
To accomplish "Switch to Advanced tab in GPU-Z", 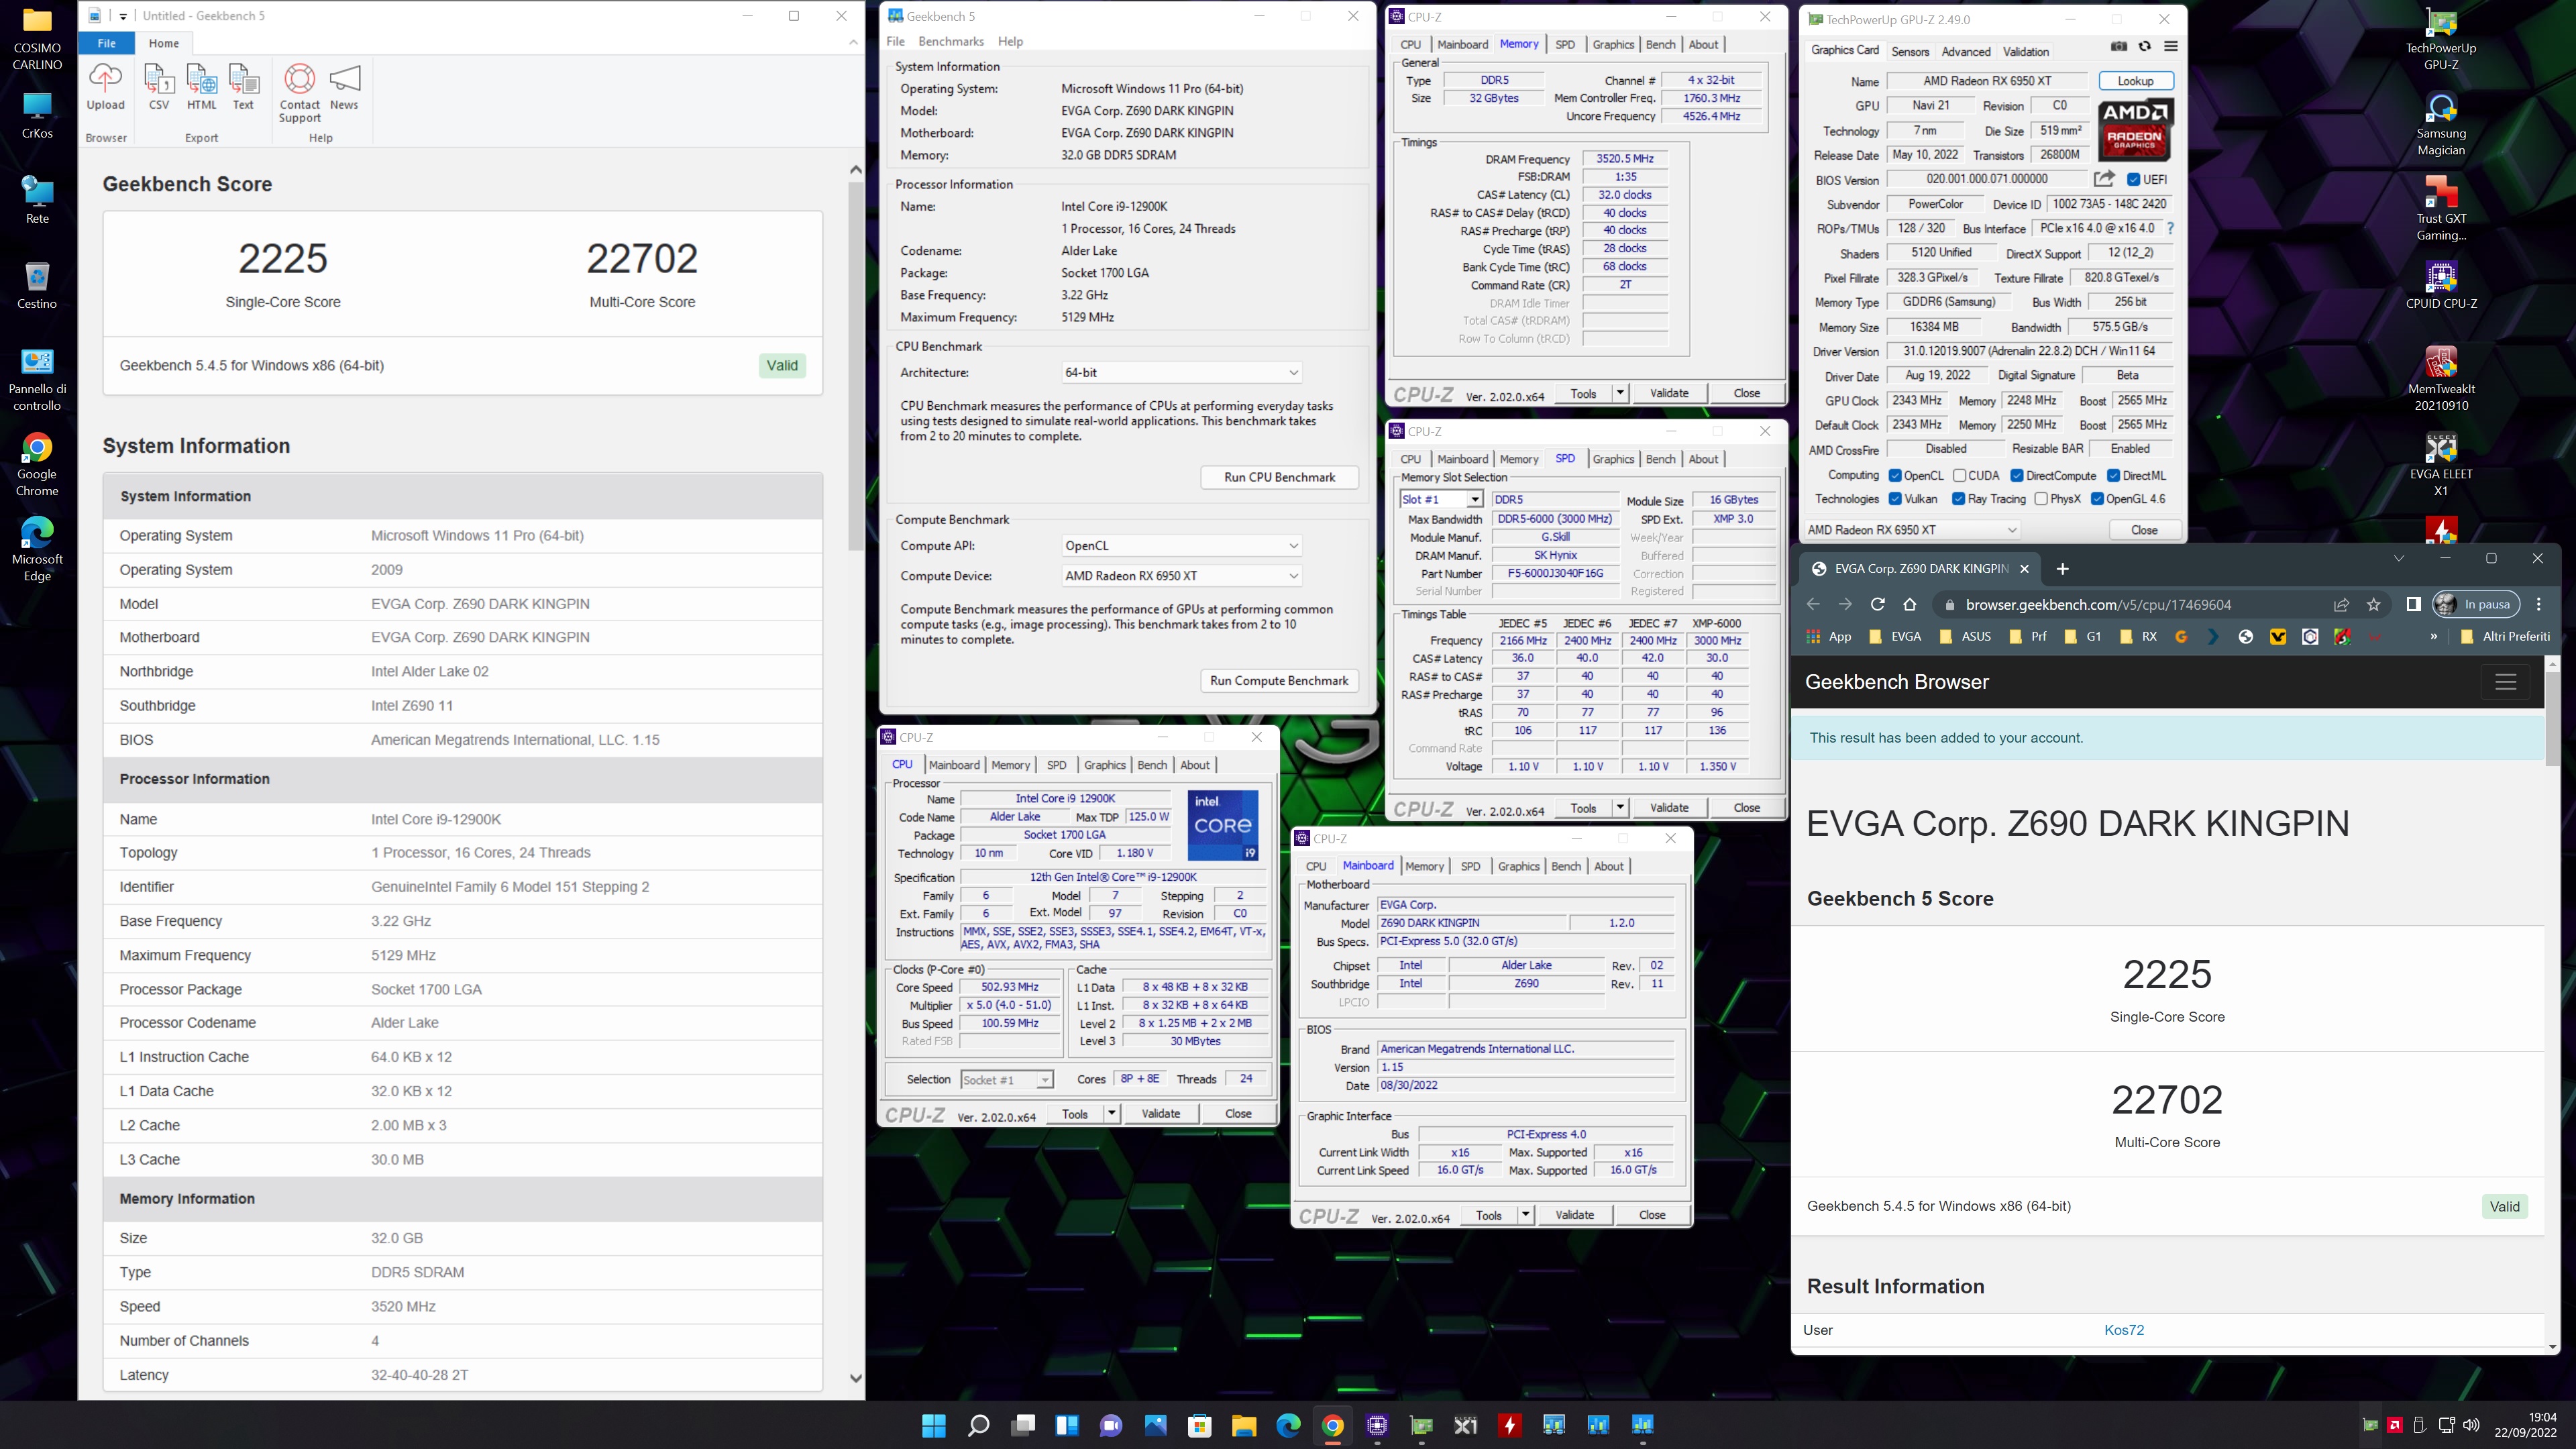I will pyautogui.click(x=1965, y=52).
